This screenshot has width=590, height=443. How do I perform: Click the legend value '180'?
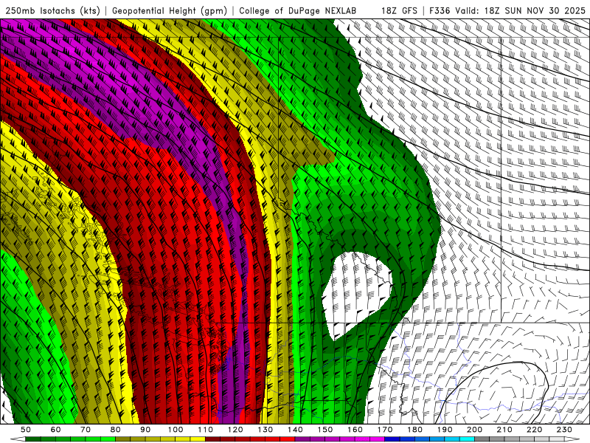click(414, 430)
